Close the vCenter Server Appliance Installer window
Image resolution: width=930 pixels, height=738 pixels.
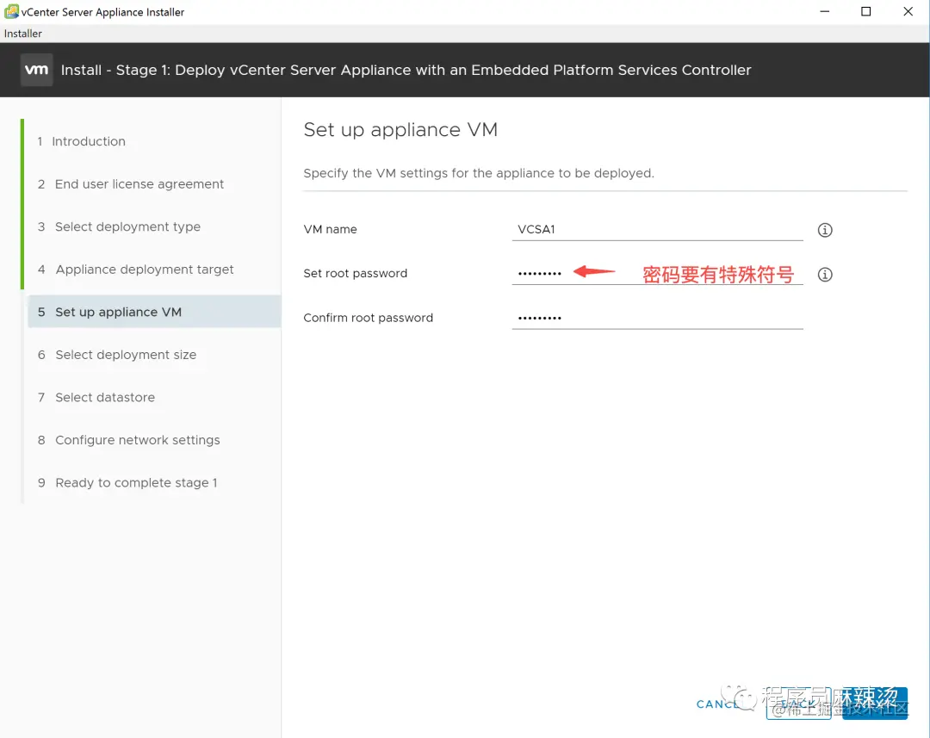908,12
